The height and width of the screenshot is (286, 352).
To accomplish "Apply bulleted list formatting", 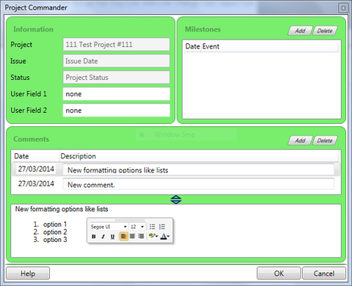I will [153, 227].
